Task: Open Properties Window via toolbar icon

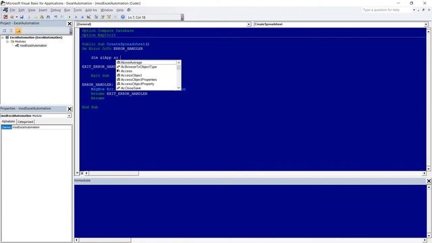Action: tap(103, 17)
